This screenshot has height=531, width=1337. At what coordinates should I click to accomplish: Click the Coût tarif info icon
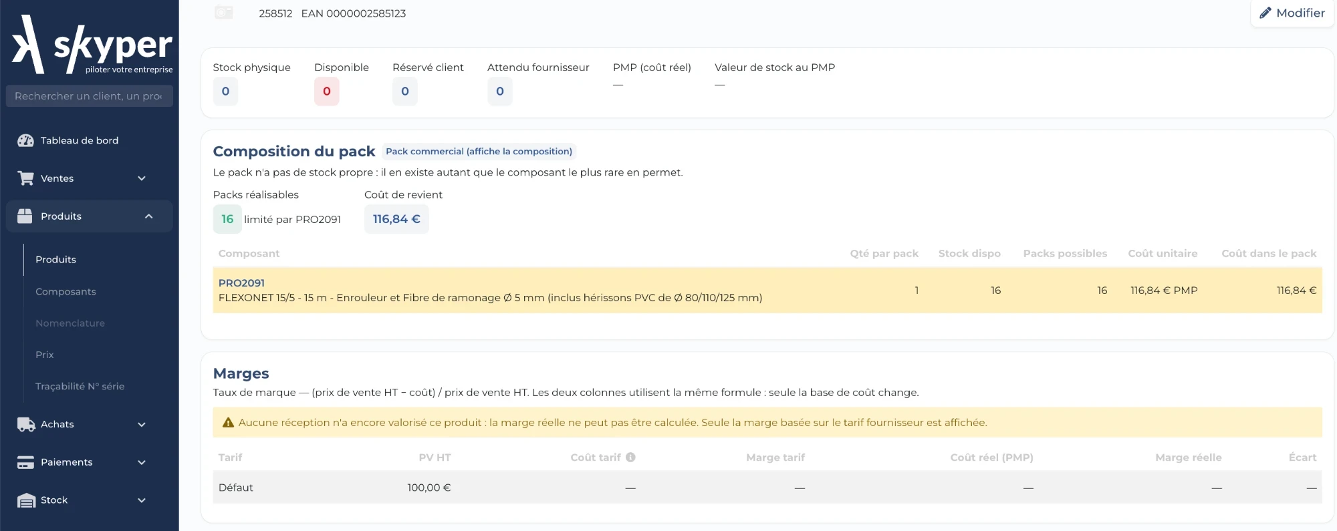(630, 458)
